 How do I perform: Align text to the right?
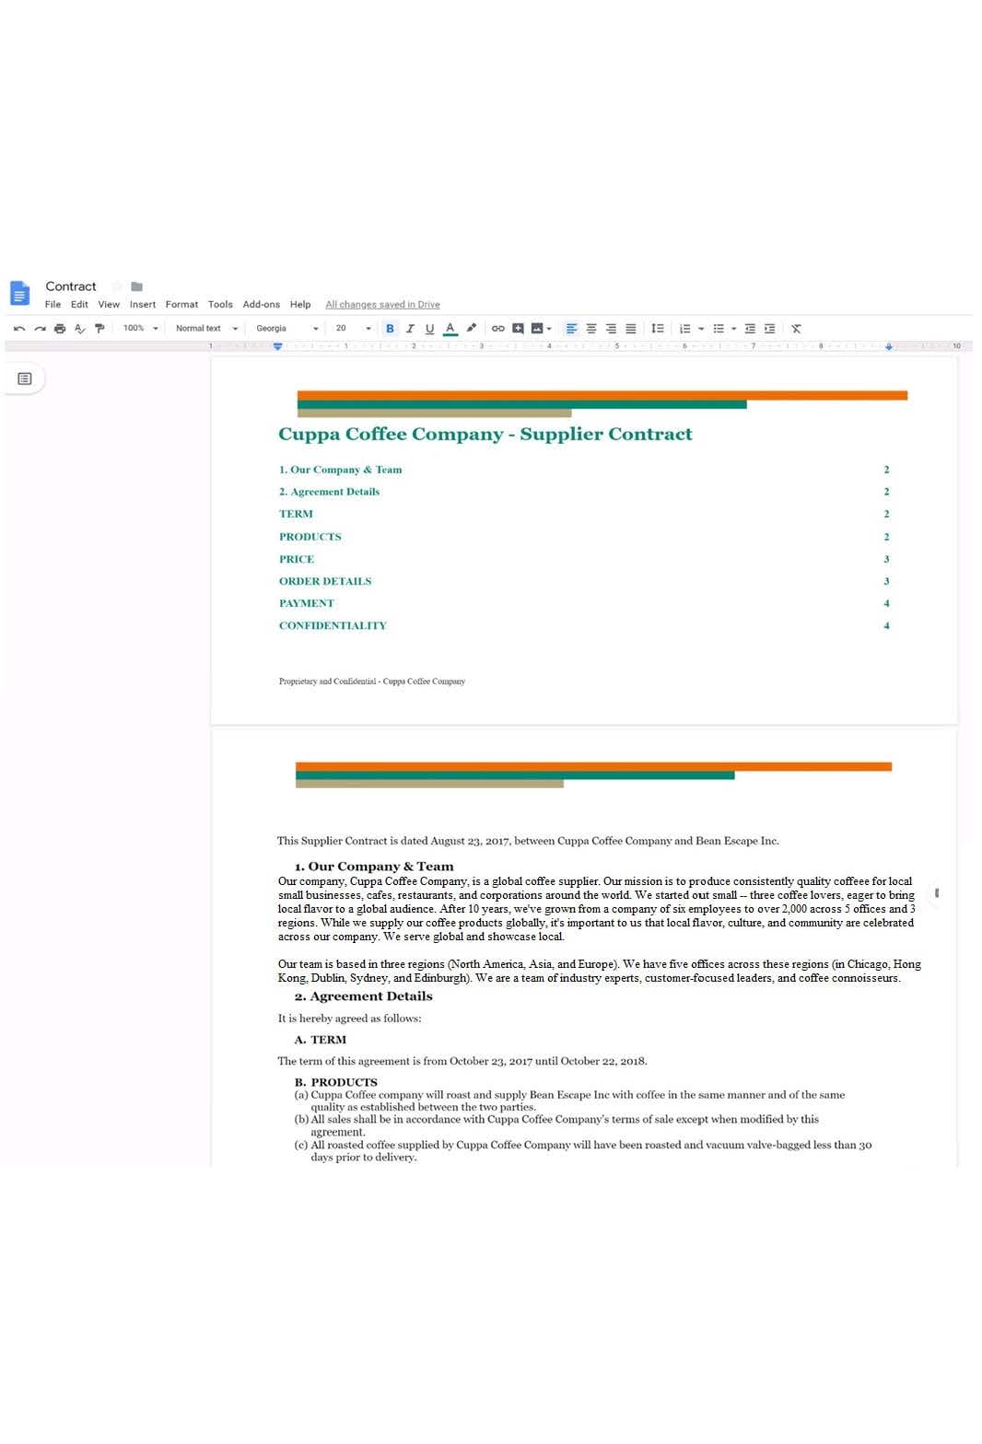(611, 329)
